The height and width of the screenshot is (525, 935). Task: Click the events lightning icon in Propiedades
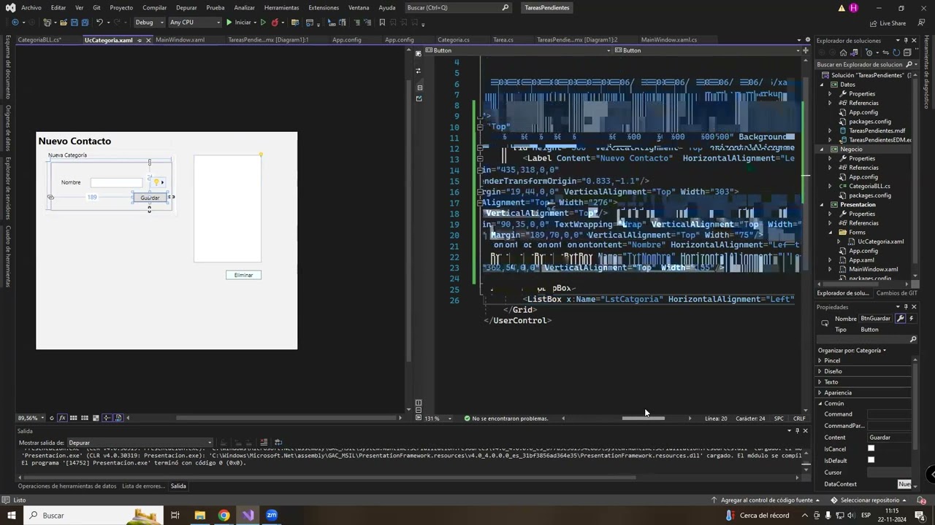click(x=911, y=319)
